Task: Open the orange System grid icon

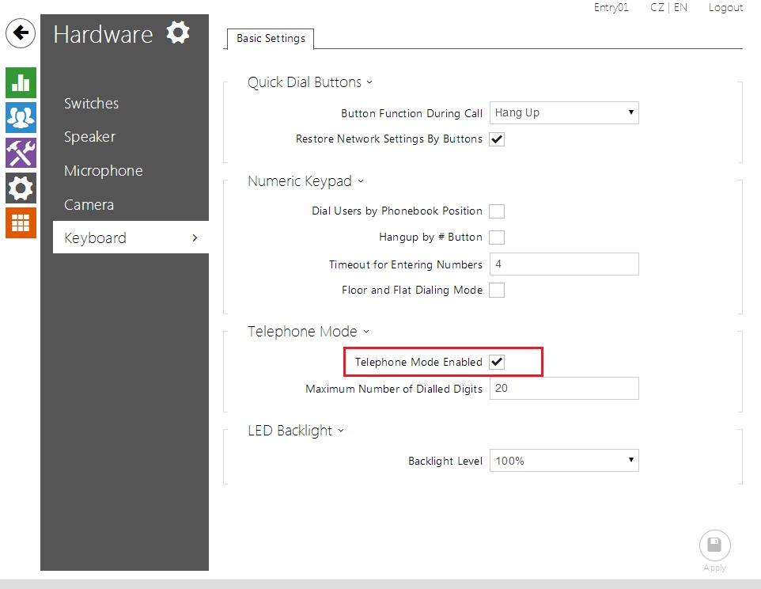Action: (x=21, y=222)
